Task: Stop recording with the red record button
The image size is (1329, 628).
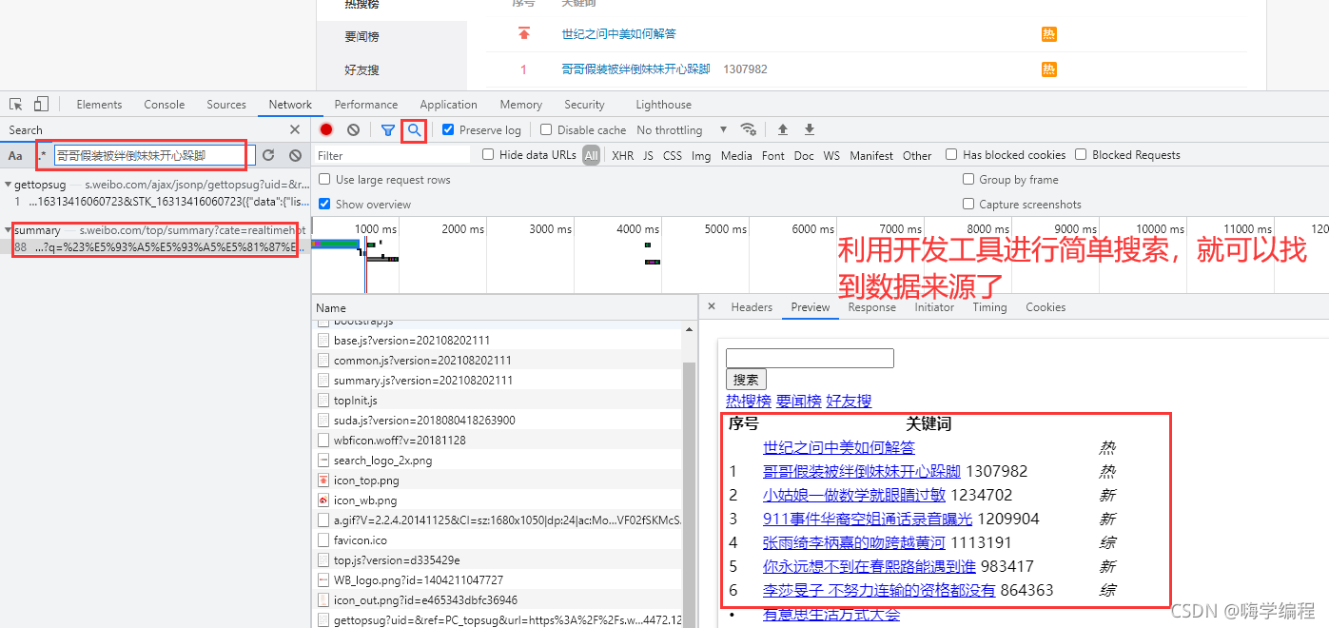Action: tap(326, 129)
